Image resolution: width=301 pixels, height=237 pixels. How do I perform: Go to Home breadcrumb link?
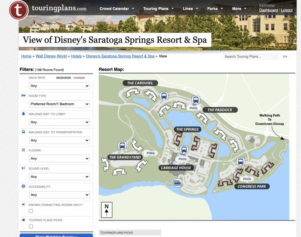26,56
